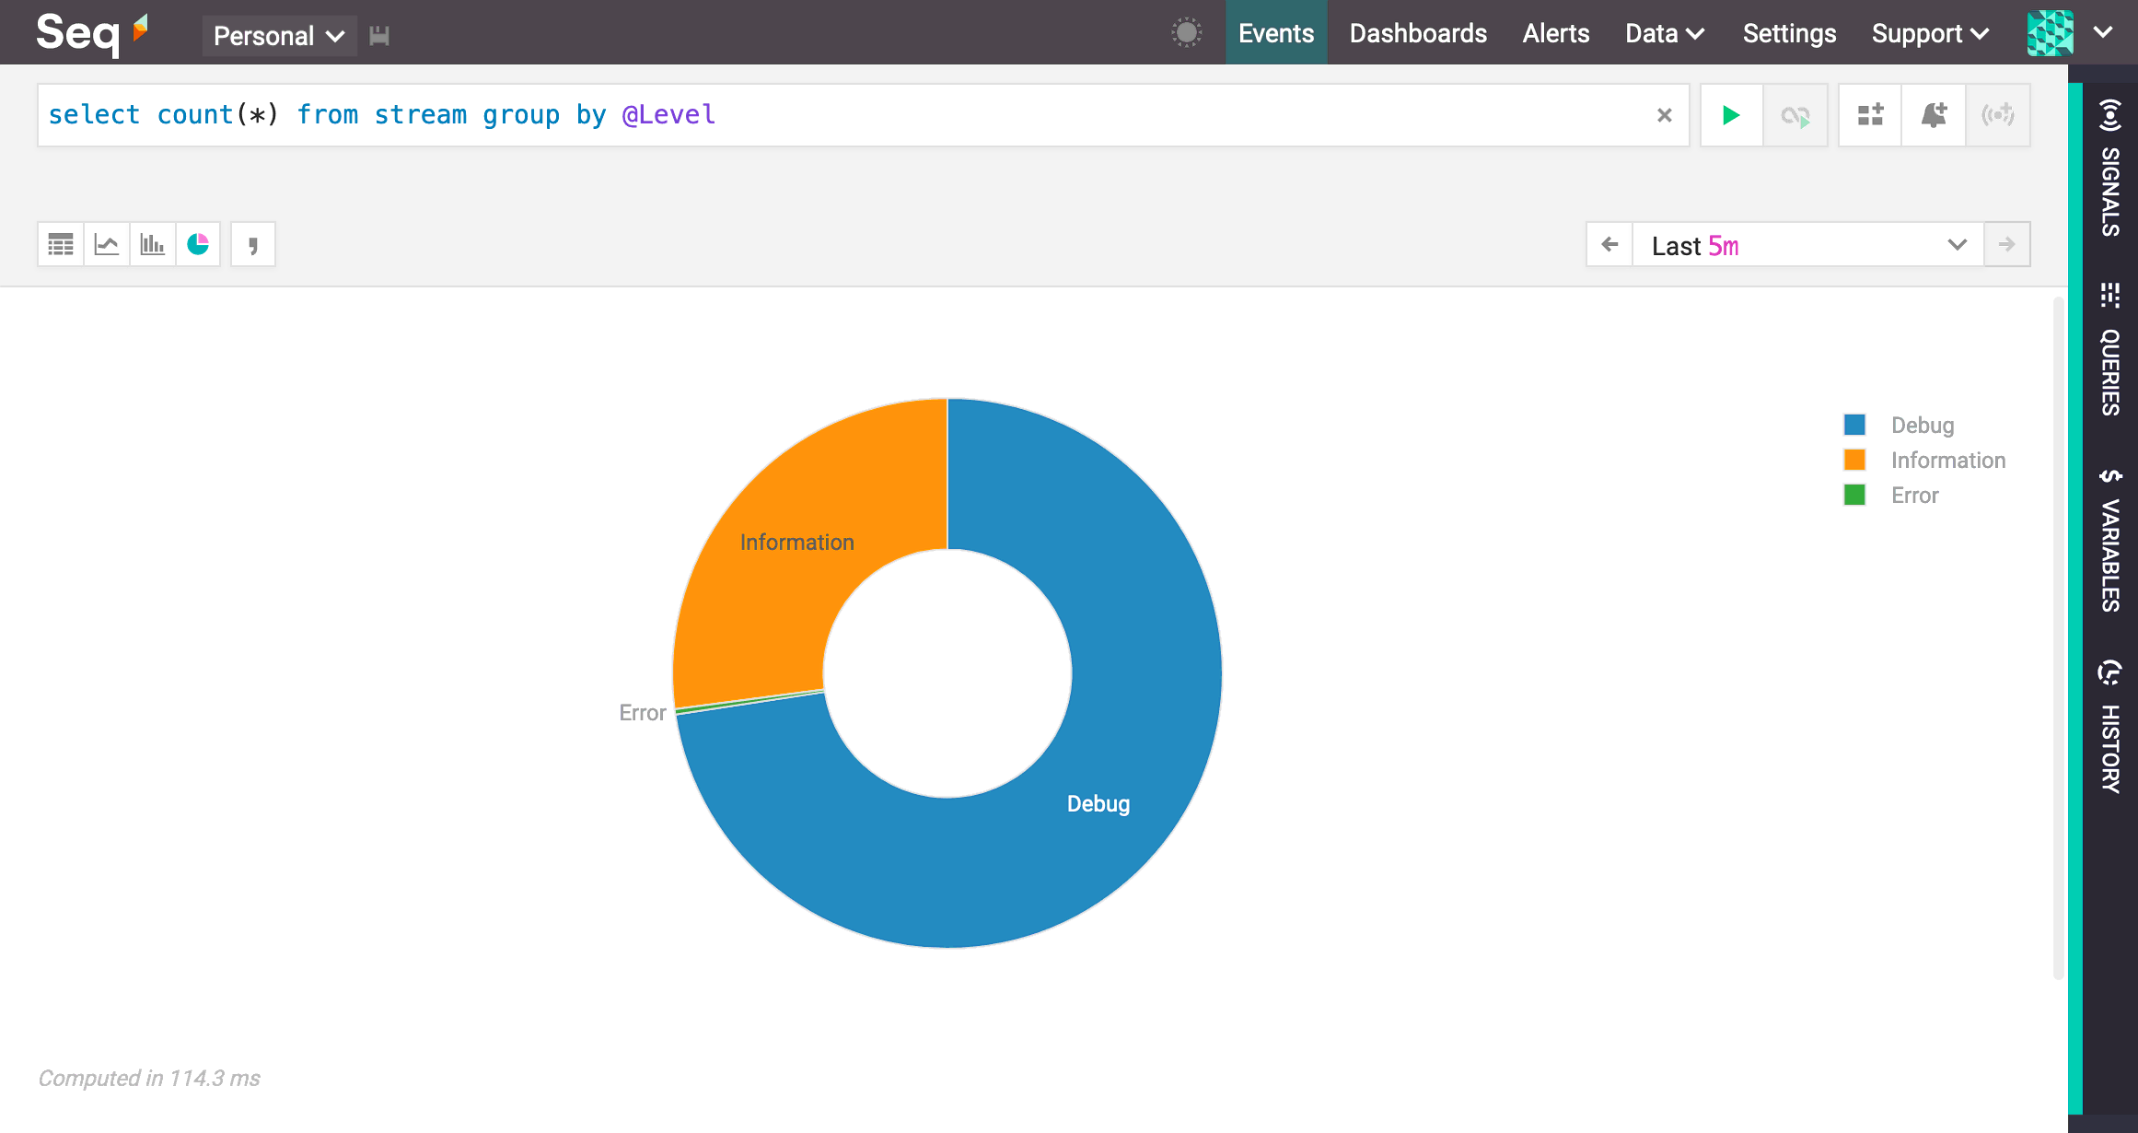Click the loop/refresh query button
This screenshot has height=1133, width=2138.
click(x=1795, y=115)
